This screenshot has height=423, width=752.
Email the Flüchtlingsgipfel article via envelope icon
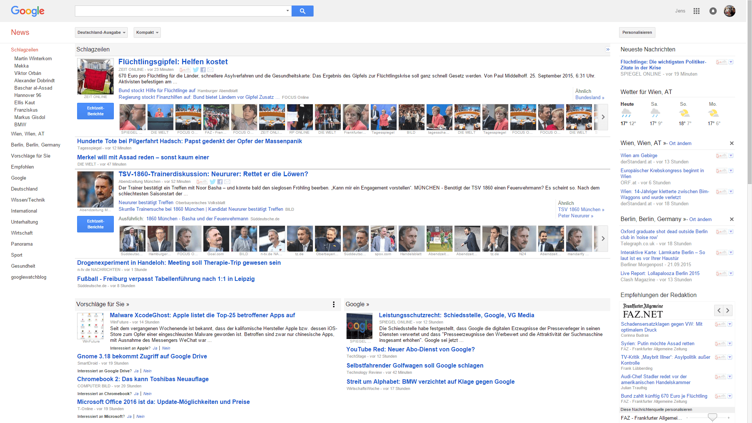pos(210,70)
